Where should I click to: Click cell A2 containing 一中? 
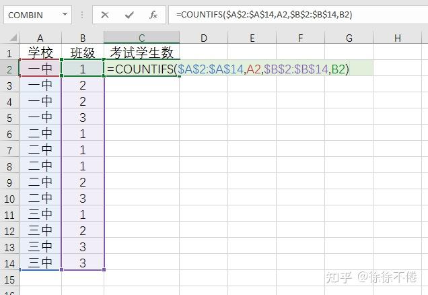pyautogui.click(x=40, y=68)
